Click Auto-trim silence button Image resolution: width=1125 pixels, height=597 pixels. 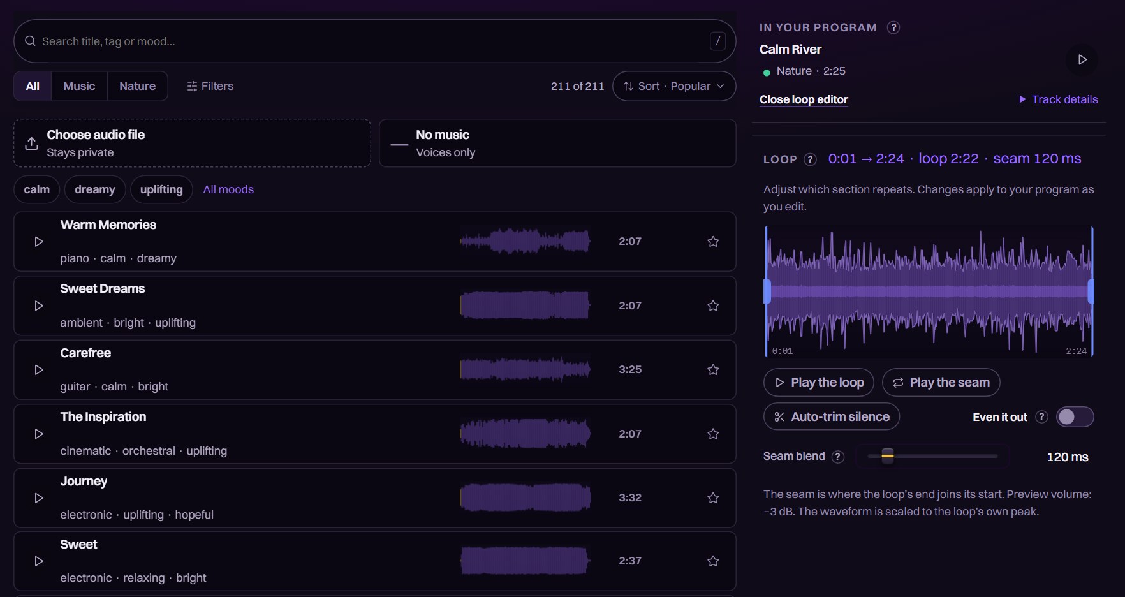pyautogui.click(x=832, y=417)
